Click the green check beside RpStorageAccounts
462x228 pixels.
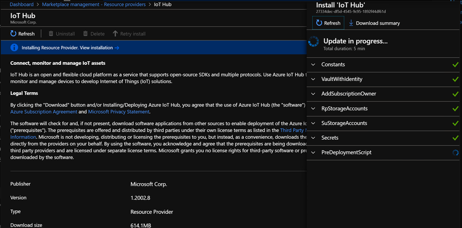pos(455,109)
